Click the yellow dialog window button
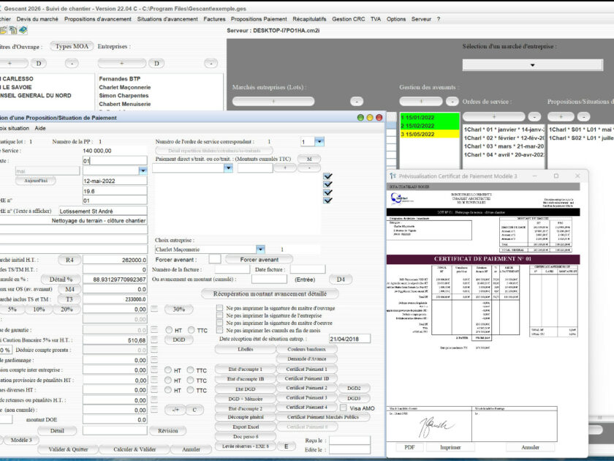The image size is (614, 461). coord(370,118)
